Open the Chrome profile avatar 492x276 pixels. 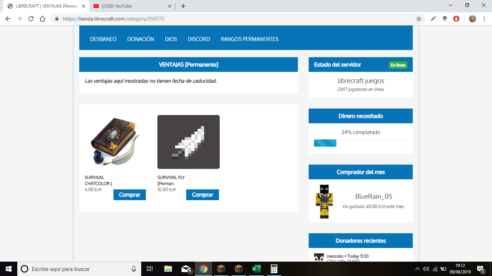point(473,19)
